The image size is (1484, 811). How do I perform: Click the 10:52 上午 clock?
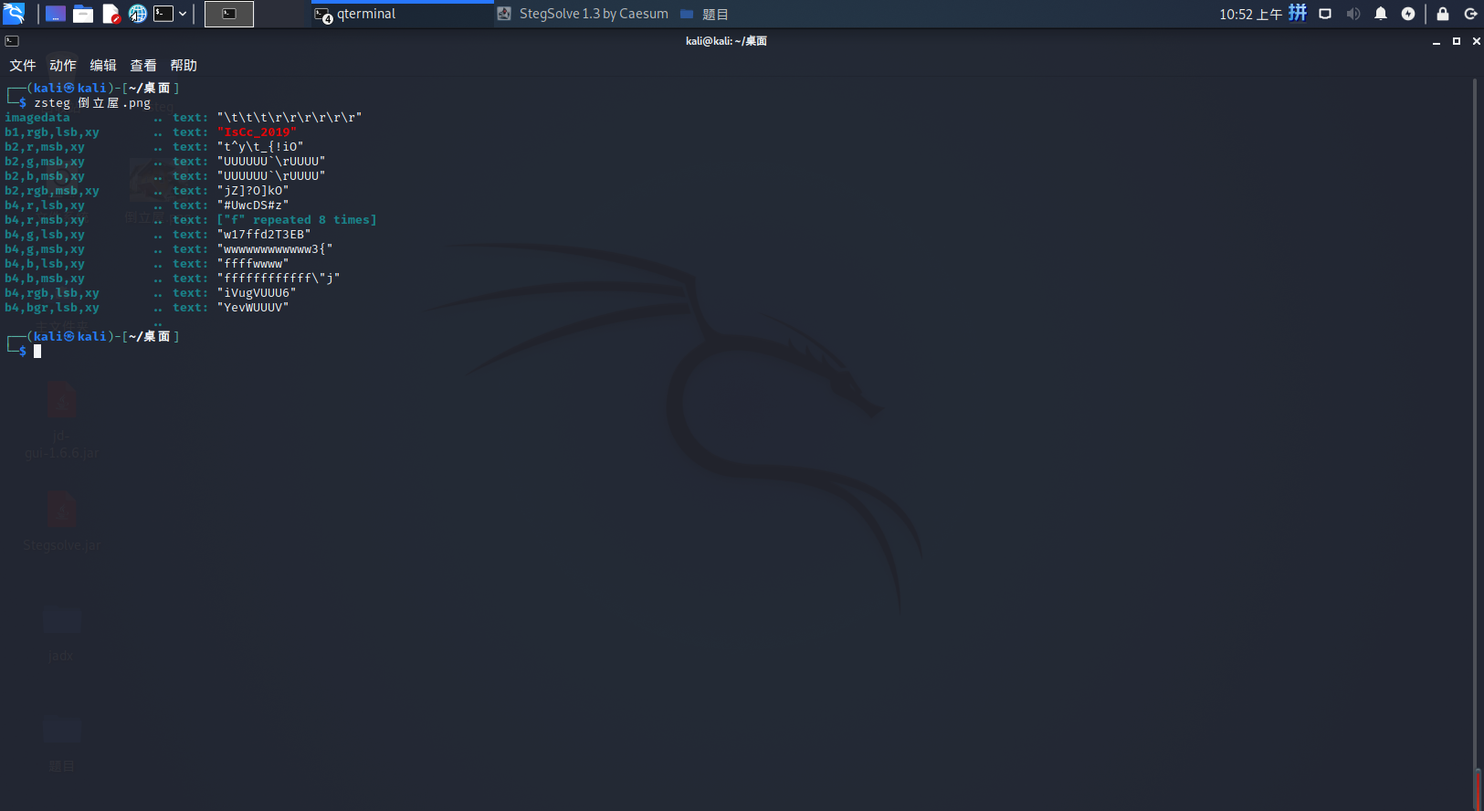[x=1251, y=14]
